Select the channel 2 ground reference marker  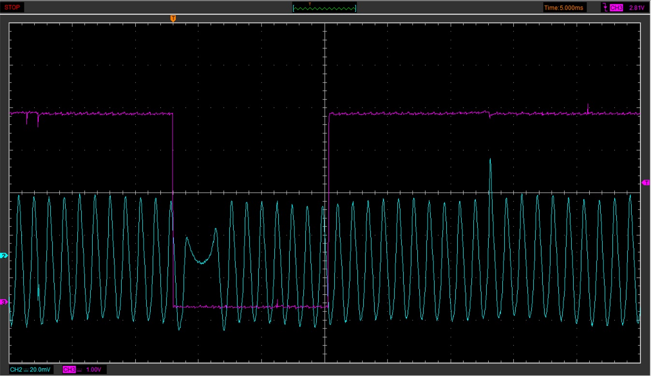click(x=4, y=256)
